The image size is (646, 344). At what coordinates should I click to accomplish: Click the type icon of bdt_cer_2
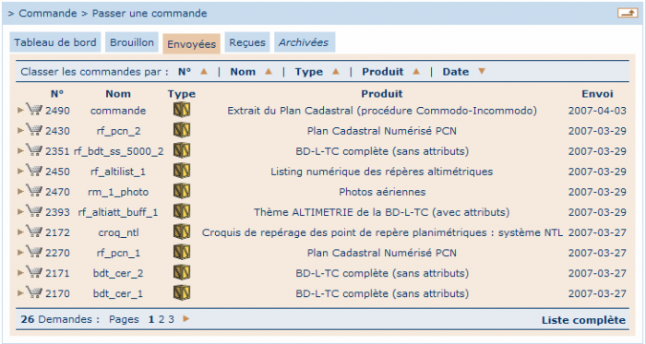click(182, 272)
